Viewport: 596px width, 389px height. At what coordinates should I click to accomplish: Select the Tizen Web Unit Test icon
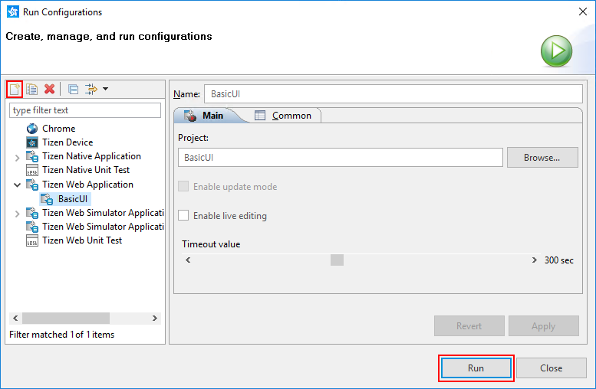[32, 240]
